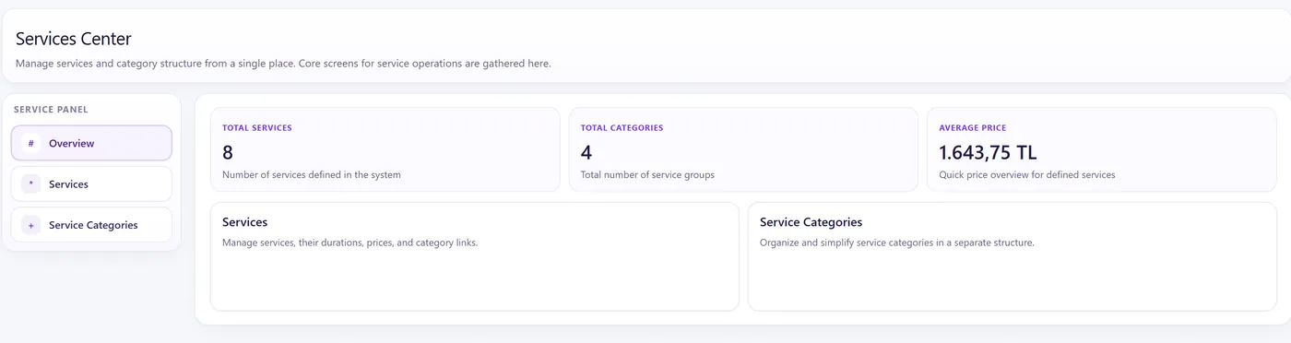This screenshot has width=1291, height=343.
Task: Open the Service Categories card
Action: pyautogui.click(x=1013, y=256)
